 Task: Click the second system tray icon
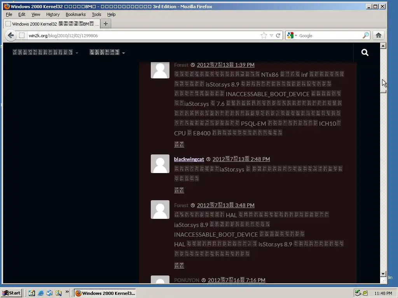click(365, 293)
